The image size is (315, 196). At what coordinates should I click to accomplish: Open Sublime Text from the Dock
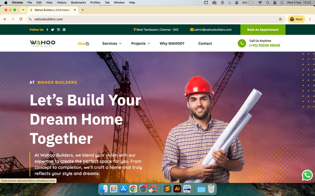167,189
